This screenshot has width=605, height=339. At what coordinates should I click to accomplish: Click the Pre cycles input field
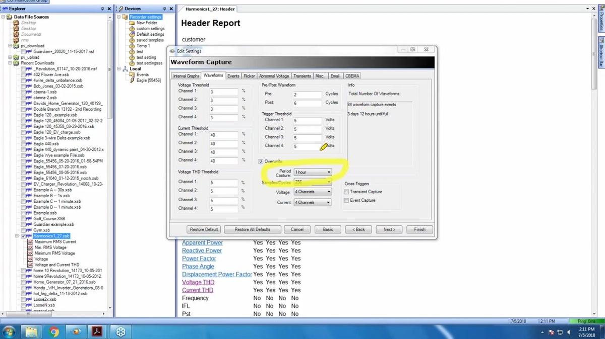[x=307, y=95]
